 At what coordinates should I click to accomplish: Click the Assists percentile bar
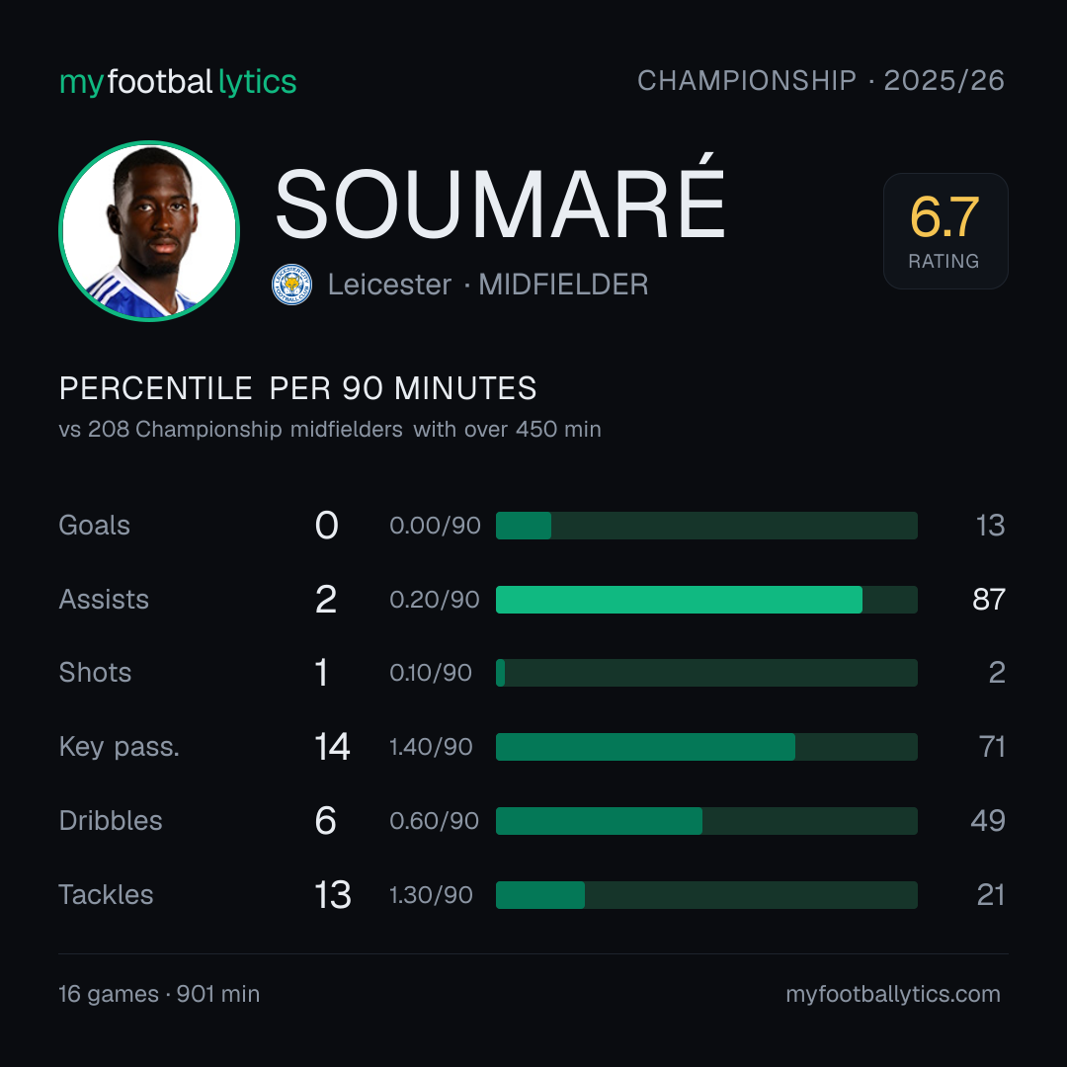tap(706, 600)
